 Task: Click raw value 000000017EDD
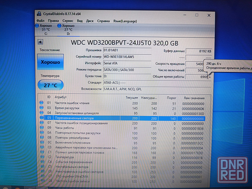tap(192, 153)
